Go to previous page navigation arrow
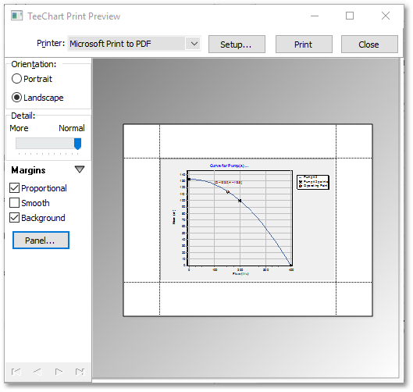 tap(37, 372)
